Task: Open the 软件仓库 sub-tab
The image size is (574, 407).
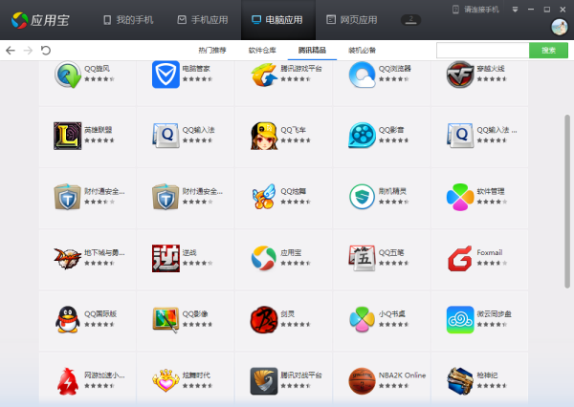Action: click(262, 50)
